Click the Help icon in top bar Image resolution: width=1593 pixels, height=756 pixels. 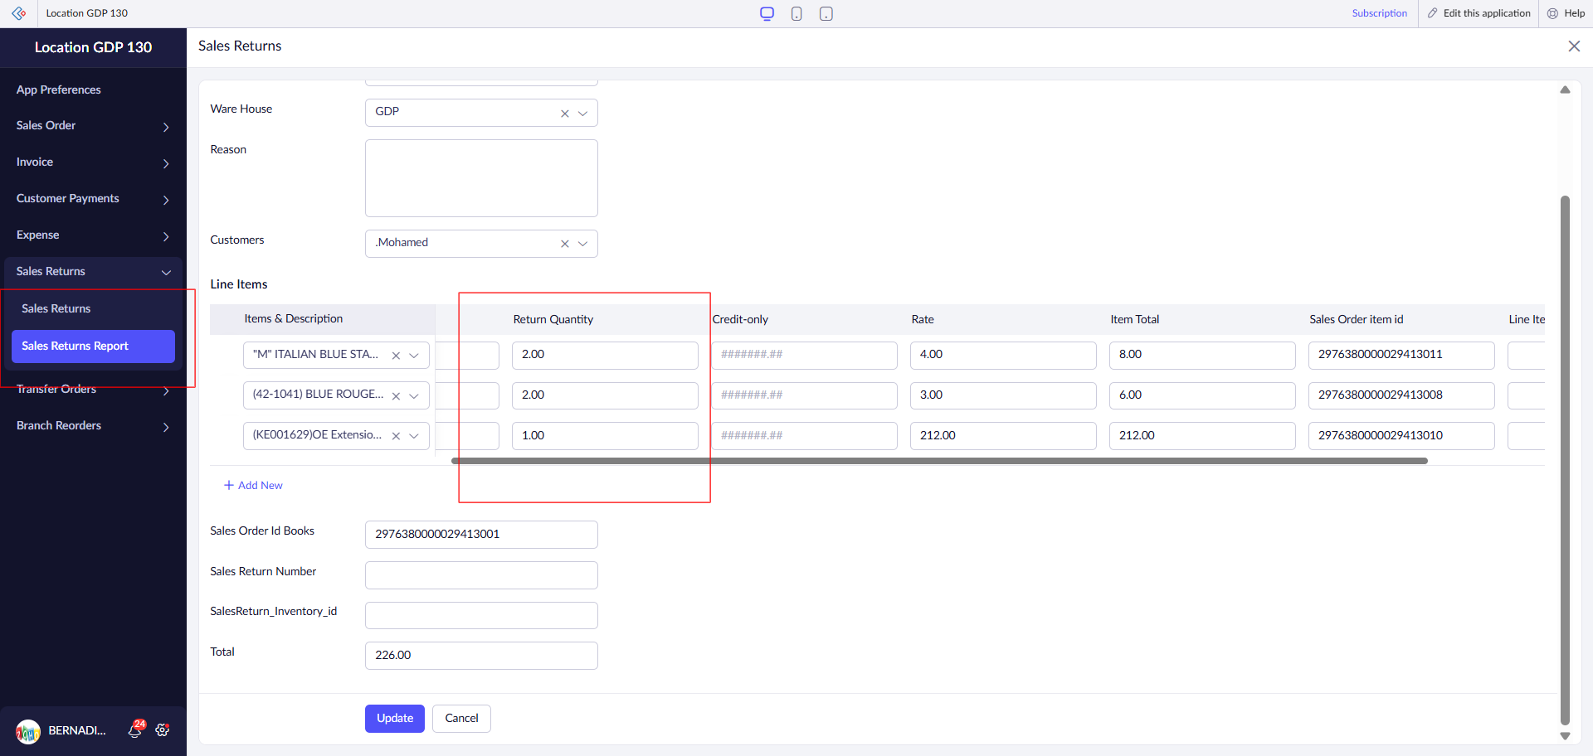(1552, 13)
